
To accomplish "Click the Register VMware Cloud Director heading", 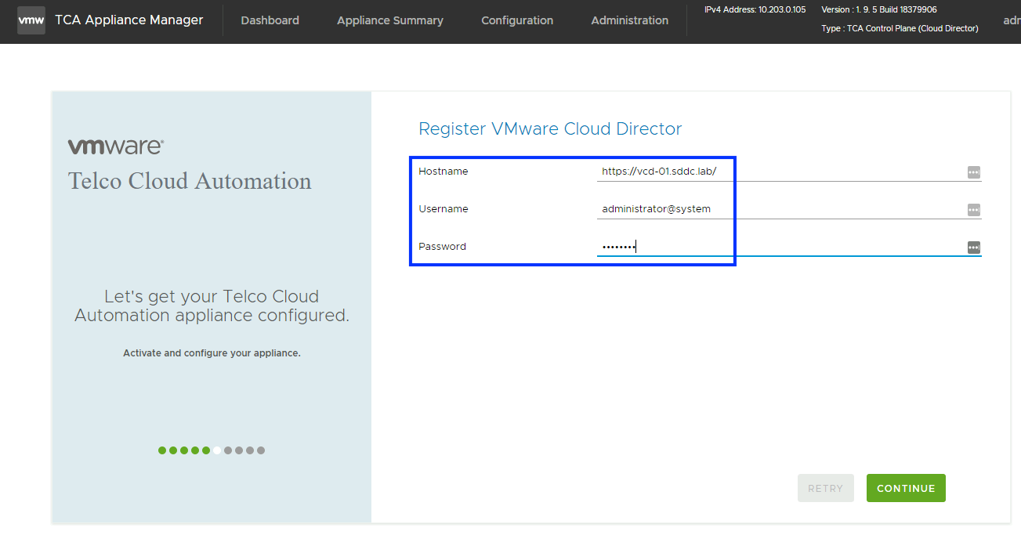I will tap(550, 129).
